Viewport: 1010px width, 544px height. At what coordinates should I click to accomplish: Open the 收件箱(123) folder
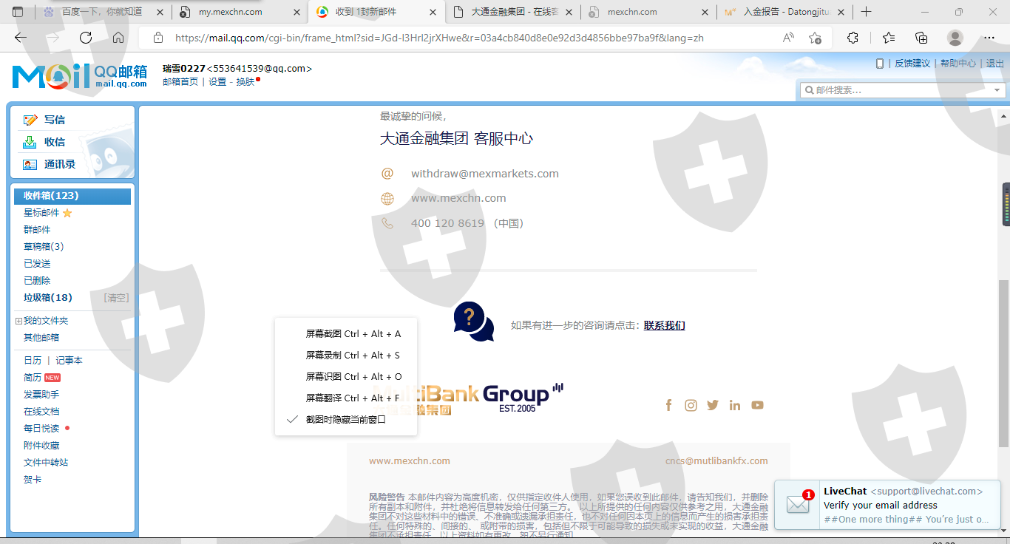point(51,196)
